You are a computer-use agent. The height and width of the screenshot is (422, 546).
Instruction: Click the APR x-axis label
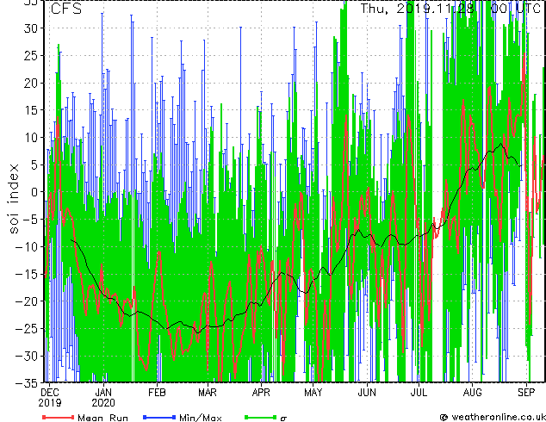(261, 393)
